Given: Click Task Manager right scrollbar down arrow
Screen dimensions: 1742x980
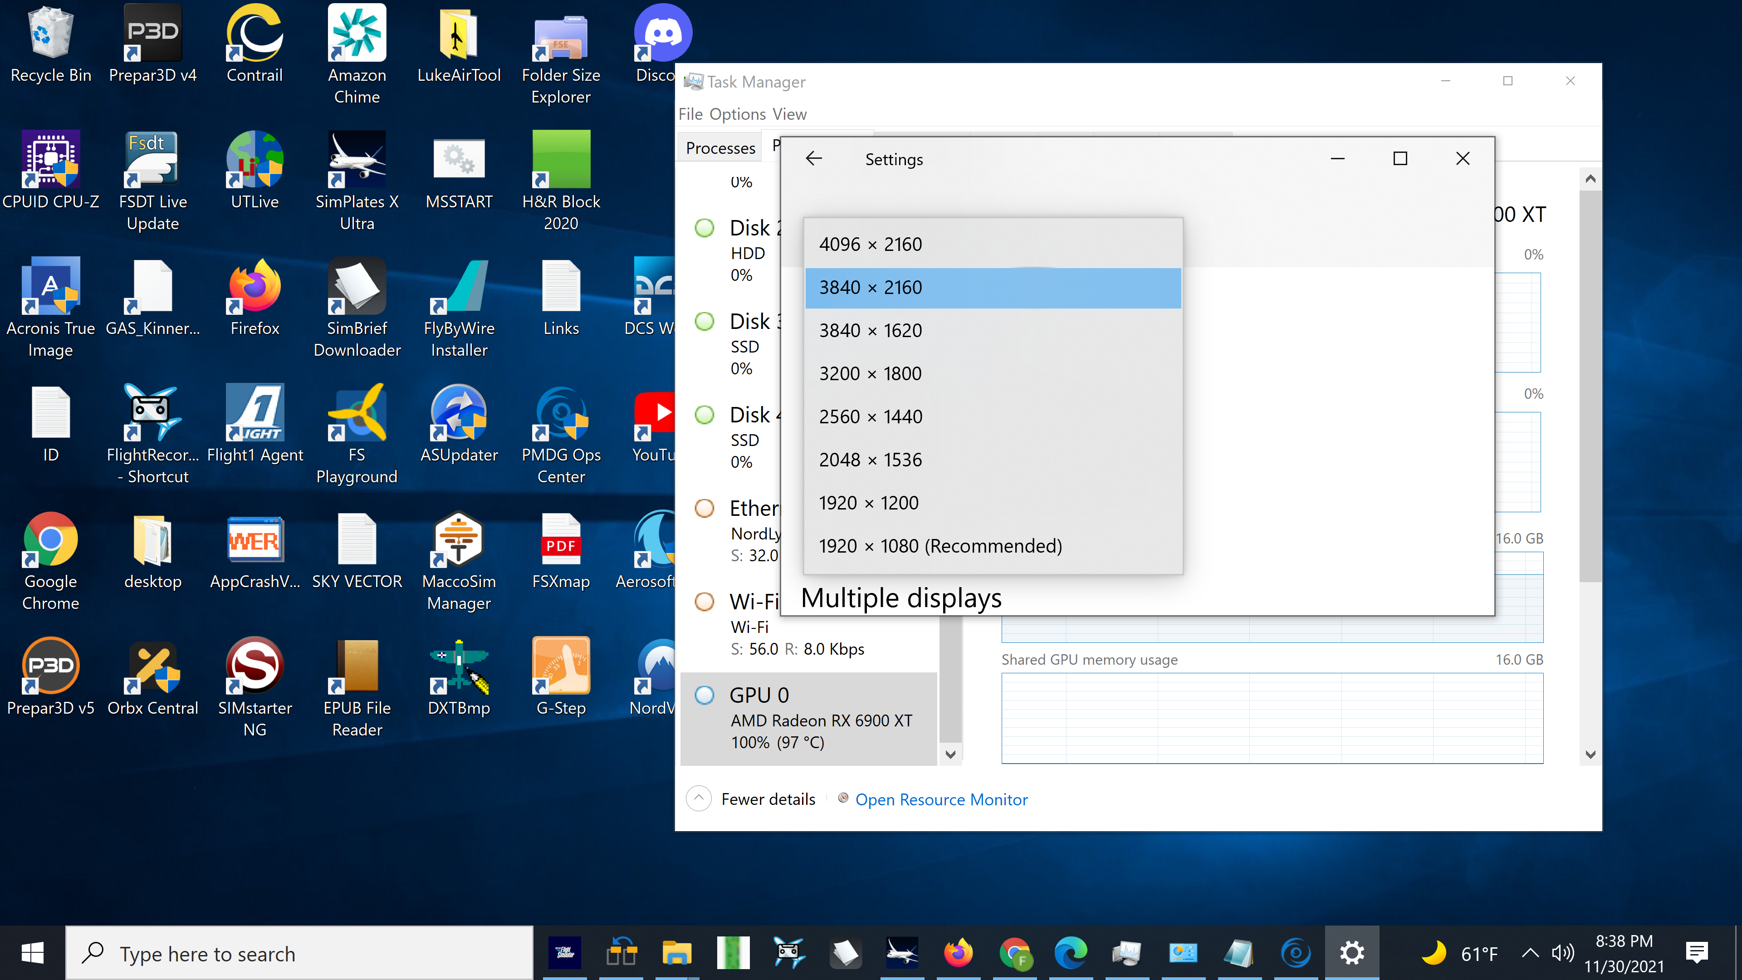Looking at the screenshot, I should pos(1590,754).
